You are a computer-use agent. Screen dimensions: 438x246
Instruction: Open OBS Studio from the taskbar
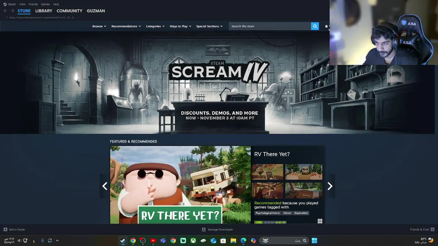click(143, 241)
